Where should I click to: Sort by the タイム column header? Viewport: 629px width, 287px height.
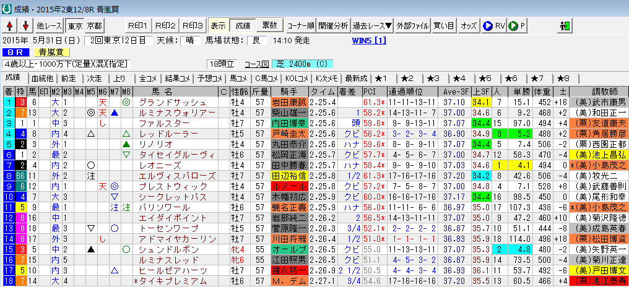pos(323,92)
